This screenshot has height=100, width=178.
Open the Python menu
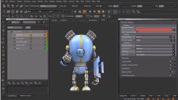pyautogui.click(x=88, y=1)
